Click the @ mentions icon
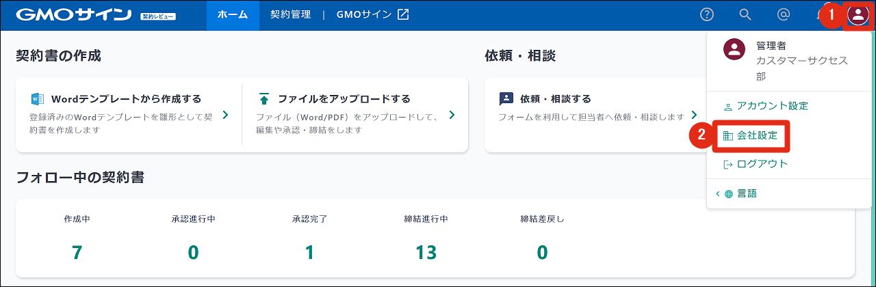Viewport: 876px width, 287px height. 784,14
